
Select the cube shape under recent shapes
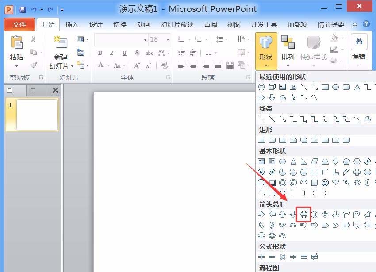[x=272, y=87]
